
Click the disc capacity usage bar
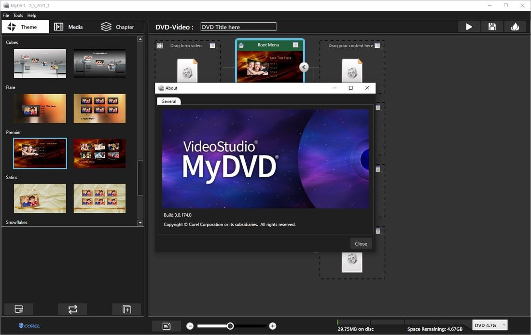point(405,322)
